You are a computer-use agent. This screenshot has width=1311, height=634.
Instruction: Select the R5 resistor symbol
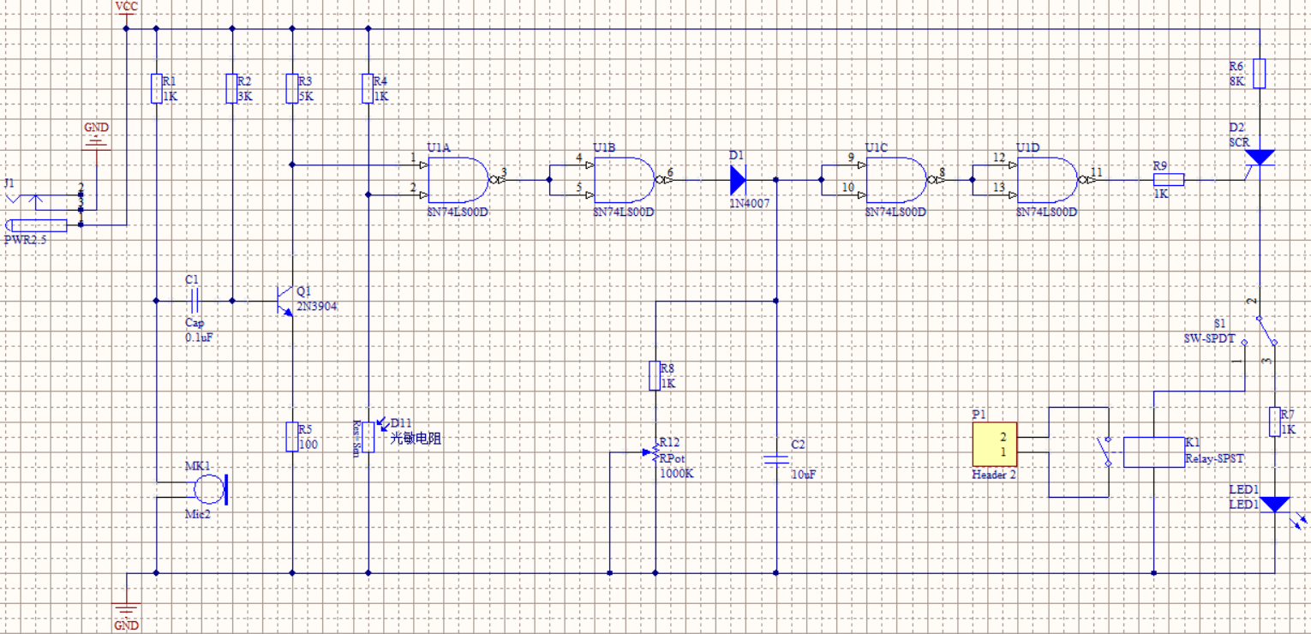[292, 436]
